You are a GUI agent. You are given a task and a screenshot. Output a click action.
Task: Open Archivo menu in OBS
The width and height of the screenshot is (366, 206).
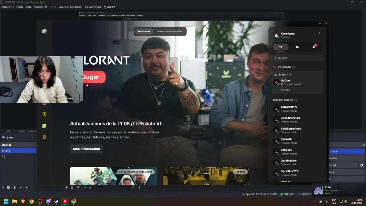click(x=7, y=7)
